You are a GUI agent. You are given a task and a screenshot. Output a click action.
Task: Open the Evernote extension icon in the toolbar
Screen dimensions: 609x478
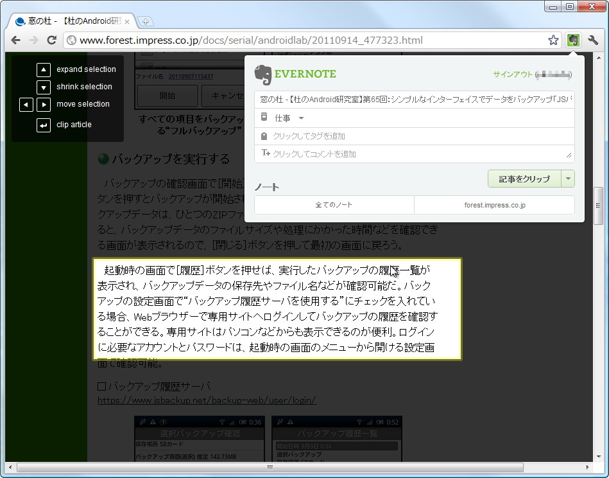click(572, 40)
